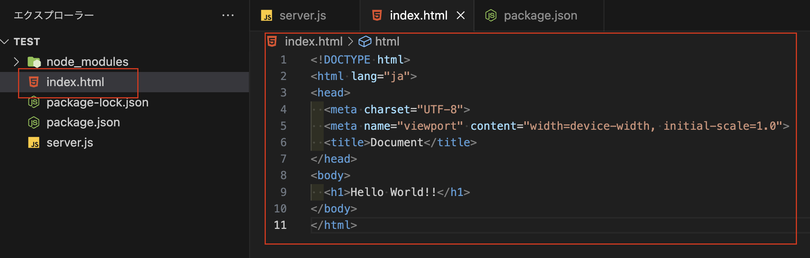
Task: Click the opening head tag on line 3
Action: 331,93
